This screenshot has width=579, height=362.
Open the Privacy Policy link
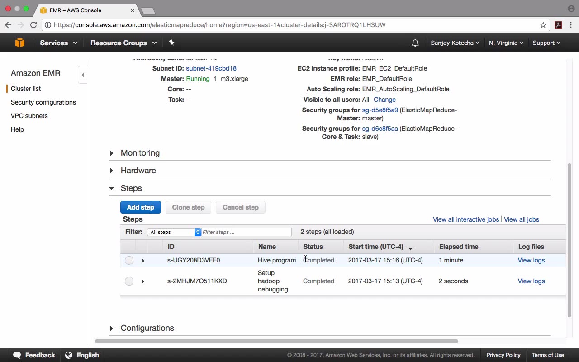coord(503,355)
